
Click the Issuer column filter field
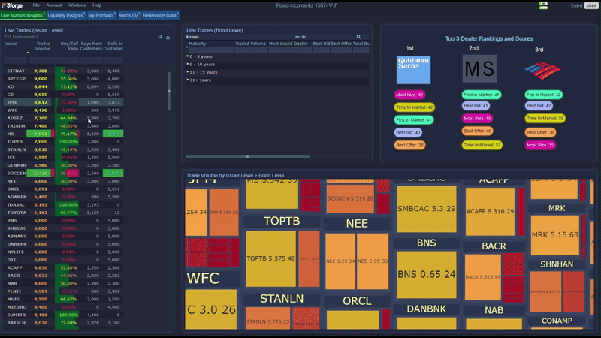15,60
